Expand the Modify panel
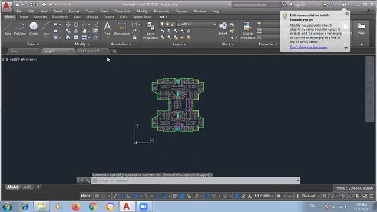377x212 pixels. (82, 44)
